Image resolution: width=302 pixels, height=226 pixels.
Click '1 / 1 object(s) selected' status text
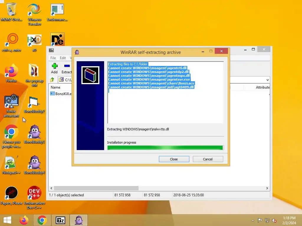66,195
